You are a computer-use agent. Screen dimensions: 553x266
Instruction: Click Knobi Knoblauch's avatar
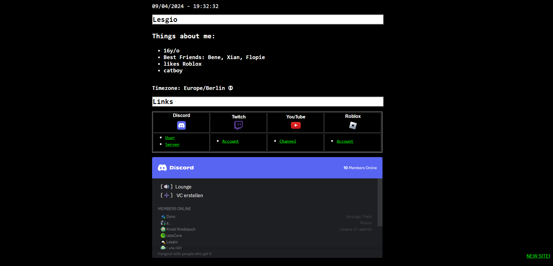(163, 229)
